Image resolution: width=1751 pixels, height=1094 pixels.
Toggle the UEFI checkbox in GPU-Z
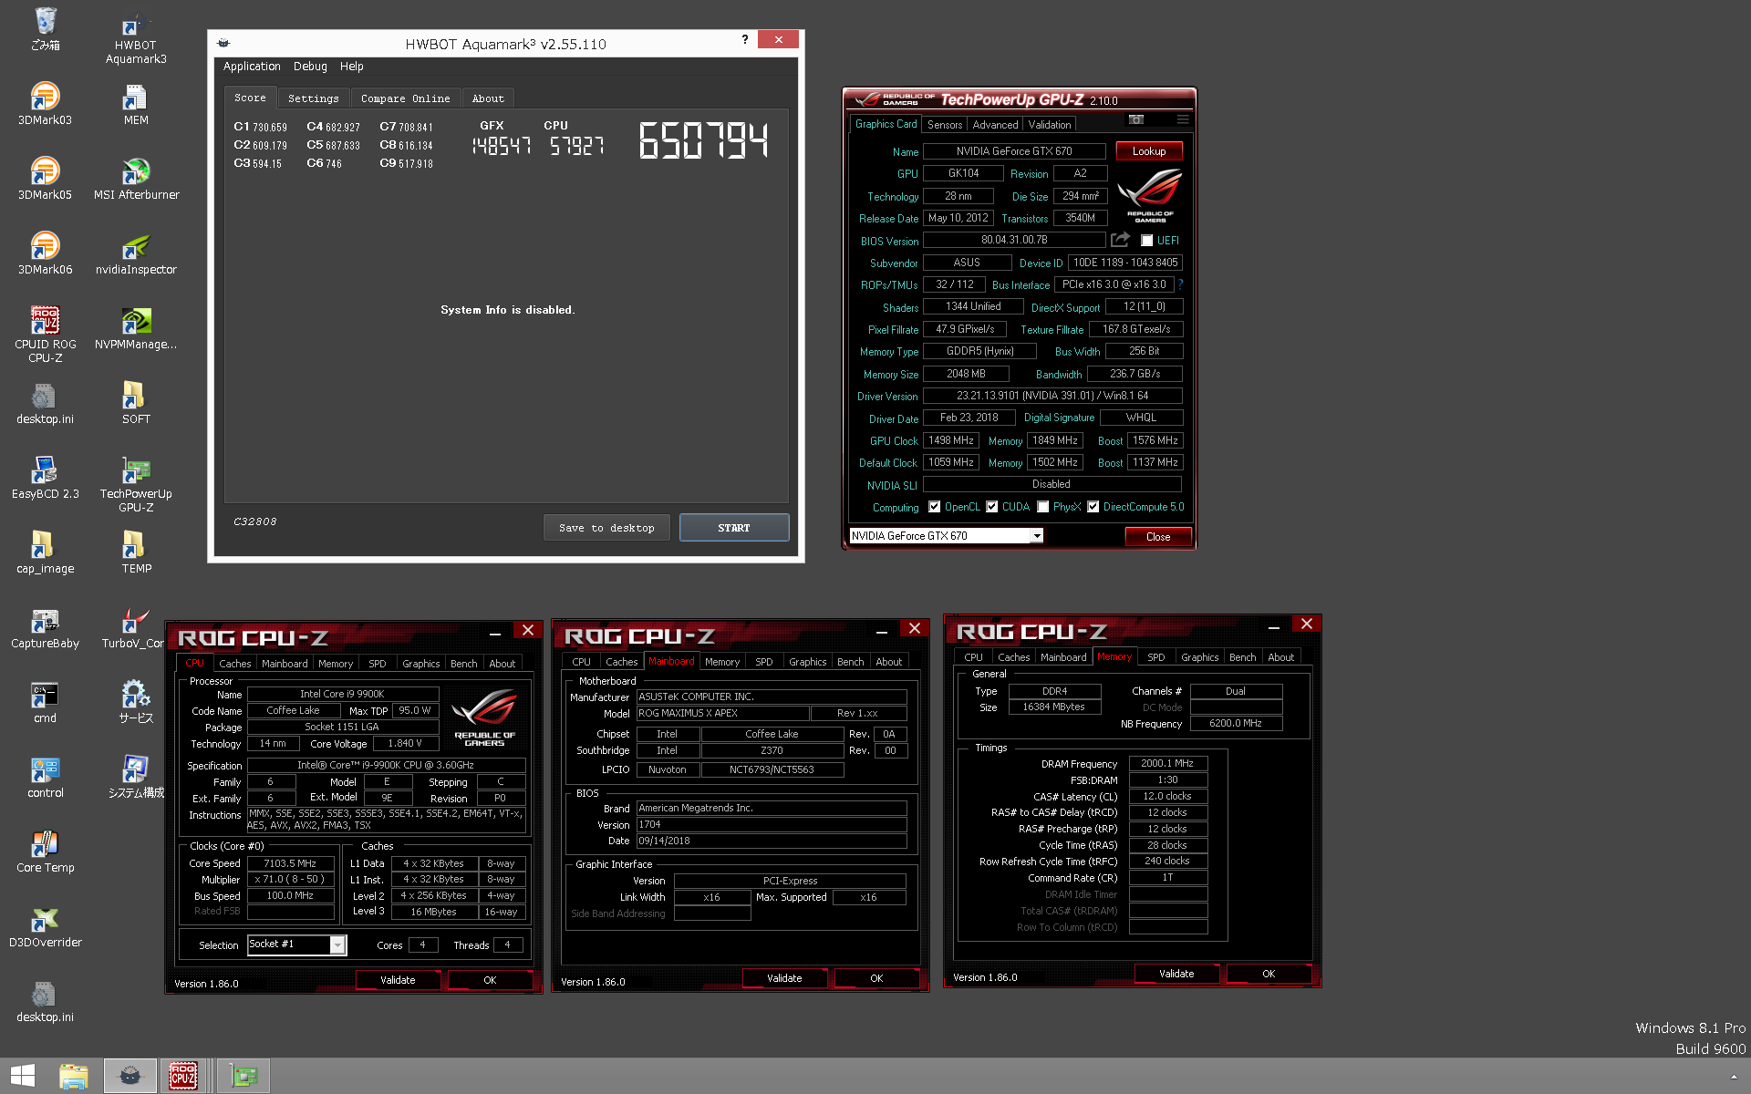coord(1147,241)
